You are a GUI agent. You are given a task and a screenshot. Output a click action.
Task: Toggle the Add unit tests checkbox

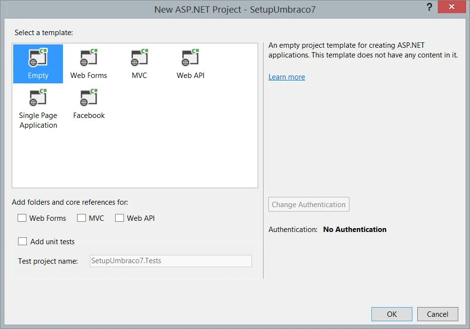(22, 241)
